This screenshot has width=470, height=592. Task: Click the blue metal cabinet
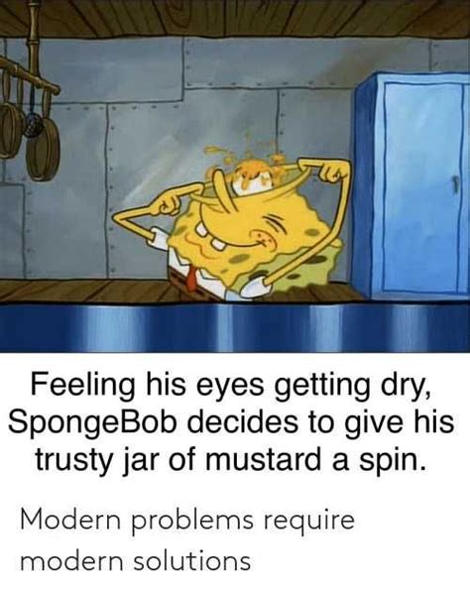coord(412,185)
